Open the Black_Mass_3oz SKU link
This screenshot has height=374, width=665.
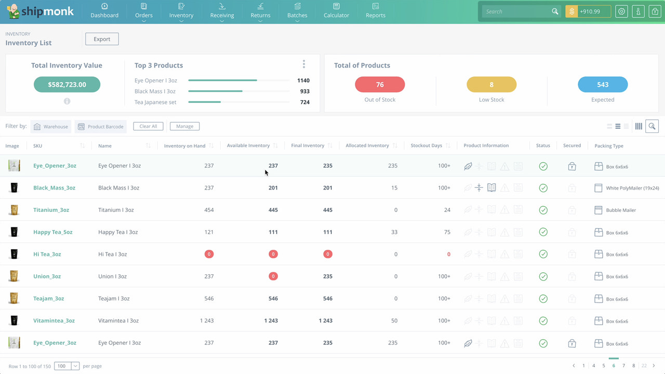pyautogui.click(x=54, y=188)
